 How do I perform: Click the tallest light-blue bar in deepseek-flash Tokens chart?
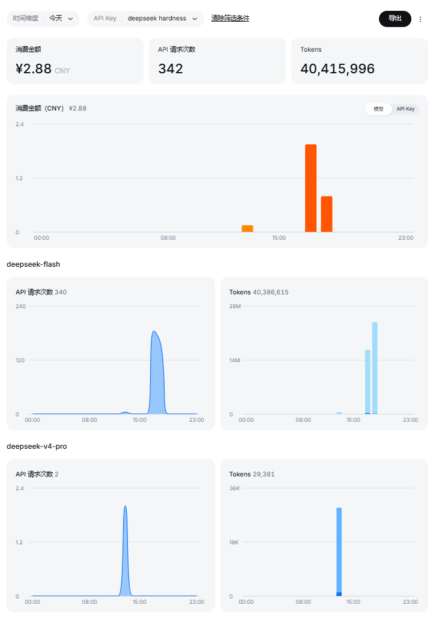pos(375,368)
